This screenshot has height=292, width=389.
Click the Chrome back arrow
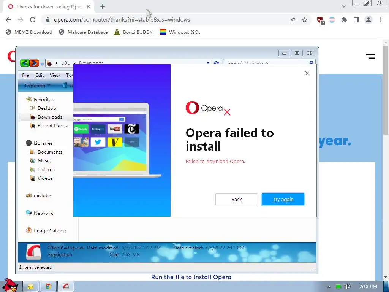pyautogui.click(x=8, y=20)
